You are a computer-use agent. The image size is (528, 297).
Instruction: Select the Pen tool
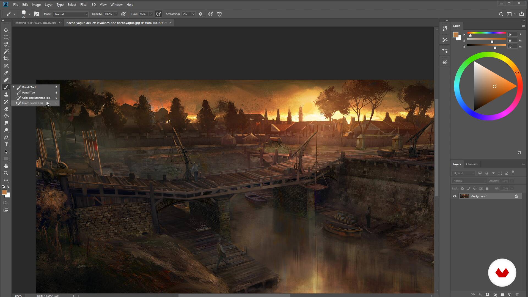point(6,137)
